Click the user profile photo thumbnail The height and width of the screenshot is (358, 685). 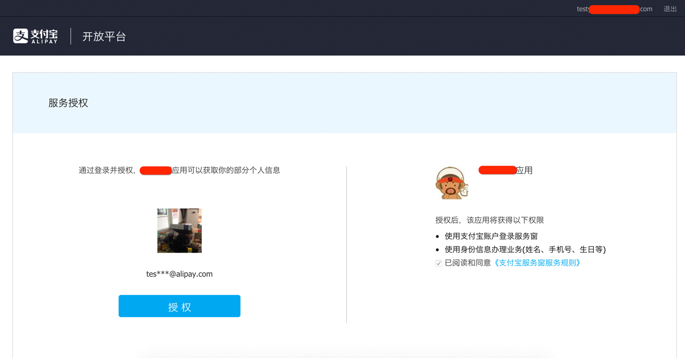[x=179, y=231]
